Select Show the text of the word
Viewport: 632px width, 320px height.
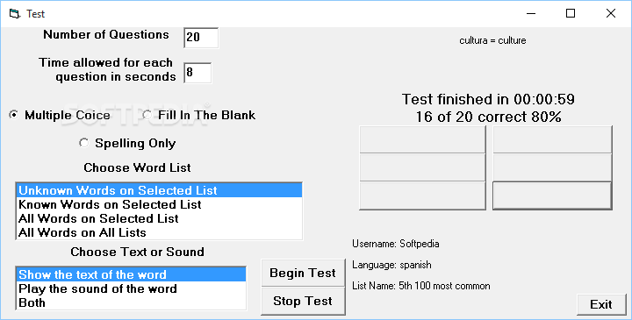pos(131,274)
